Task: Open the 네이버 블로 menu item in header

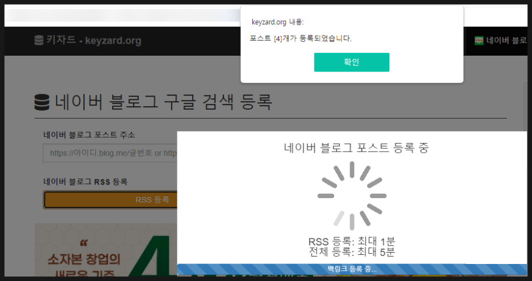Action: (x=501, y=41)
